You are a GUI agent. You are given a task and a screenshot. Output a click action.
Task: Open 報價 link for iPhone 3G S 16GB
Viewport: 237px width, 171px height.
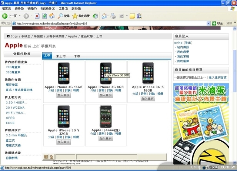pyautogui.click(x=160, y=94)
